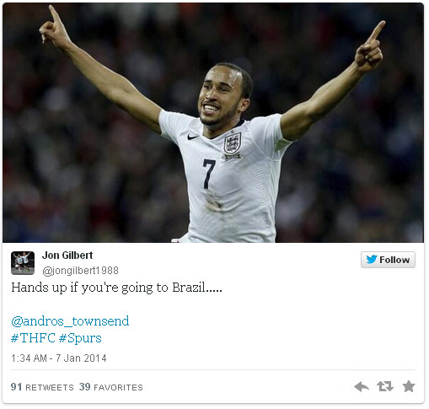Viewport: 429px width, 409px height.
Task: Retweet Jon Gilbert's tweet
Action: 385,386
